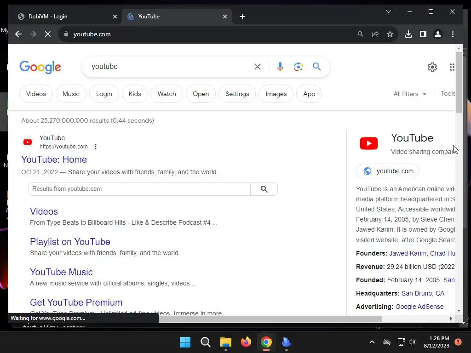The height and width of the screenshot is (353, 471).
Task: Open the more options dots beside youtube.com result
Action: click(x=96, y=147)
